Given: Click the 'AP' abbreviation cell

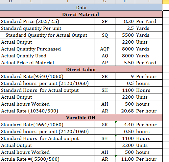Looking at the screenshot, I should point(105,63).
